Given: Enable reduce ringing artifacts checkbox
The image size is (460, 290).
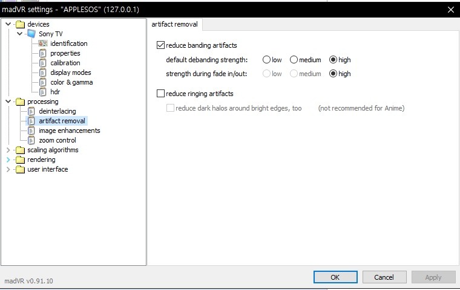Looking at the screenshot, I should (x=160, y=94).
